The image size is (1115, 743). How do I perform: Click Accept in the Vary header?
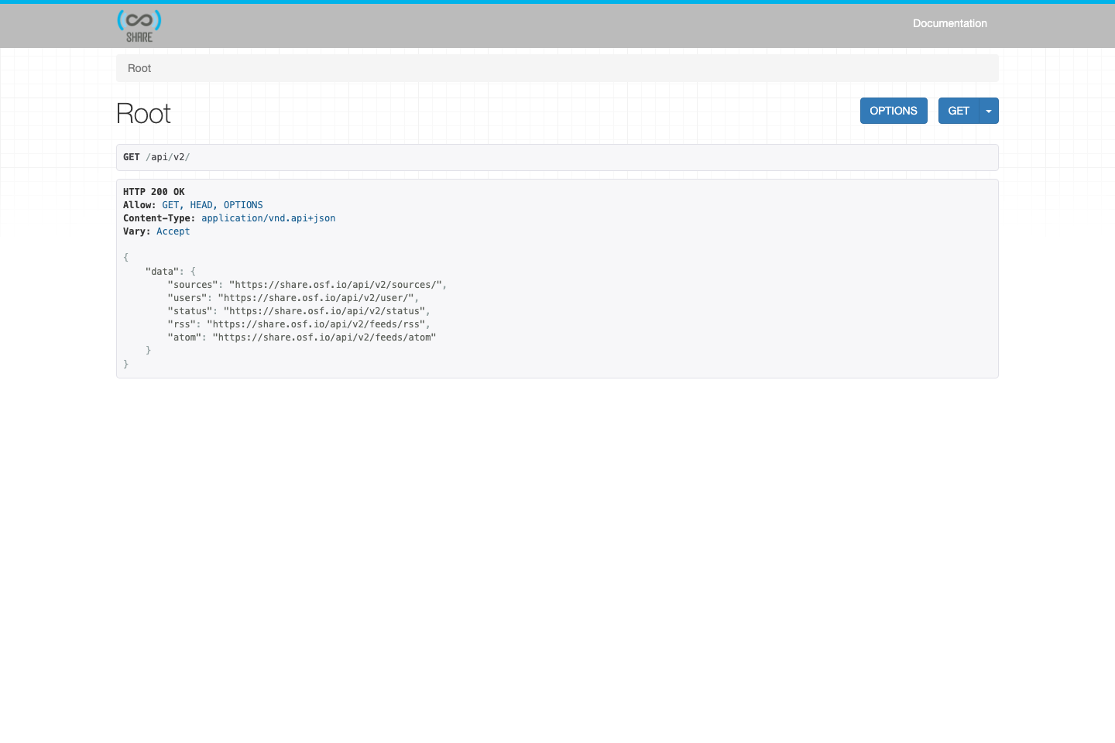click(x=173, y=231)
